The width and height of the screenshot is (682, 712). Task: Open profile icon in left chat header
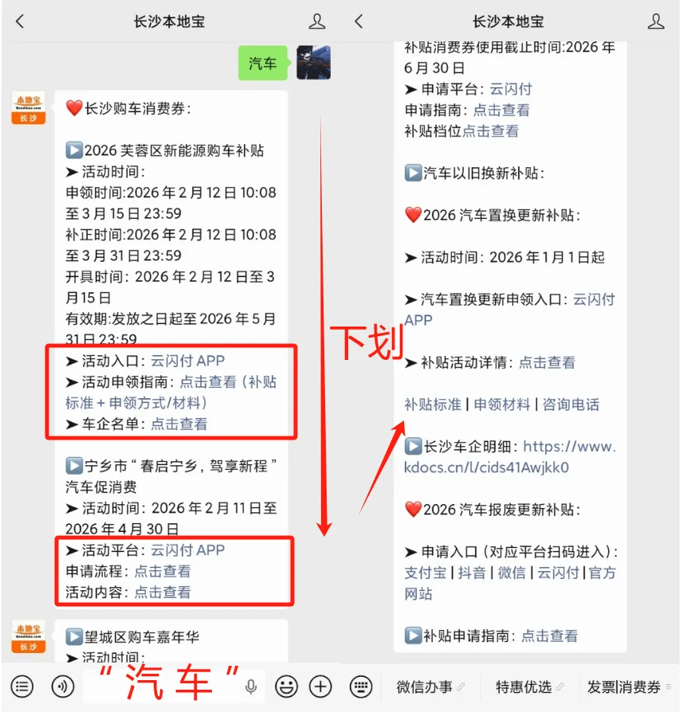pyautogui.click(x=316, y=22)
